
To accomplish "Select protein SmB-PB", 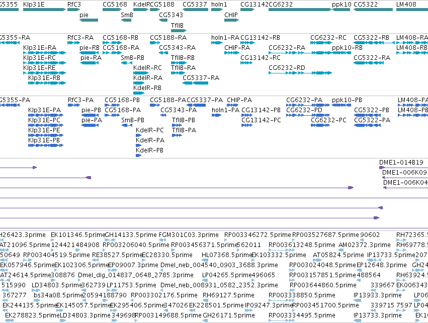I will point(127,125).
